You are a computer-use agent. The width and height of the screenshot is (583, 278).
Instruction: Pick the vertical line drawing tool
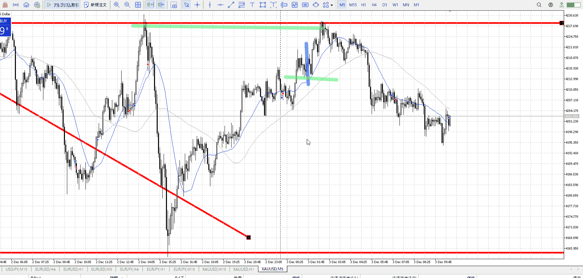click(210, 5)
